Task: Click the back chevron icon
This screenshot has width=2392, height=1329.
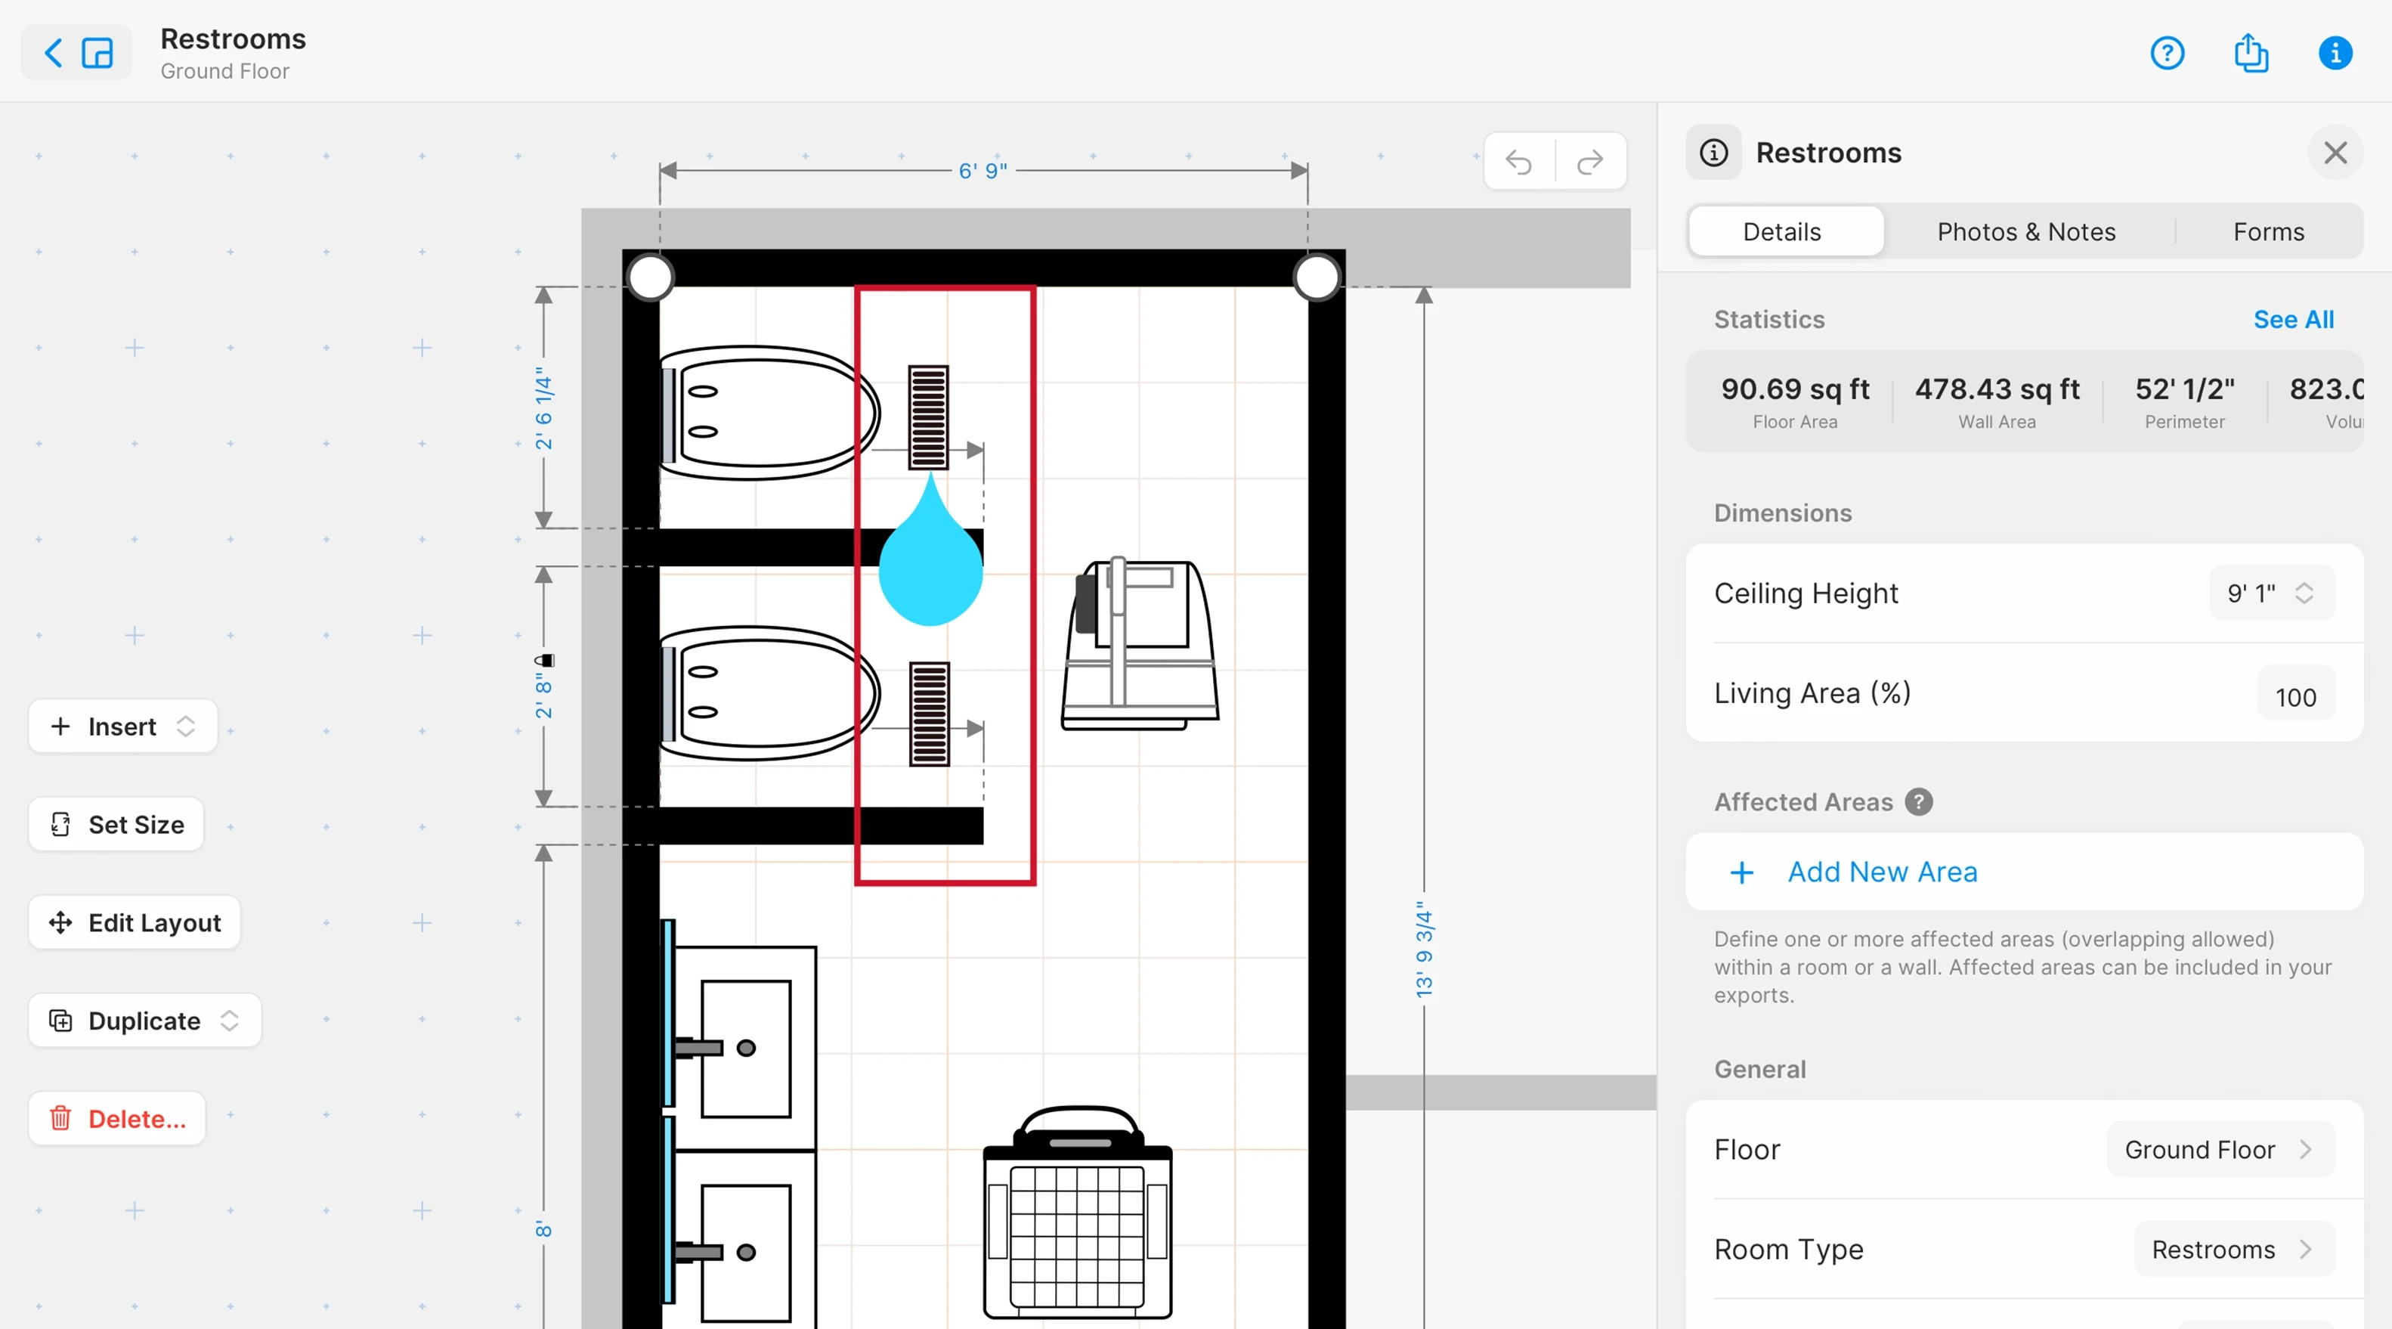Action: click(x=54, y=53)
